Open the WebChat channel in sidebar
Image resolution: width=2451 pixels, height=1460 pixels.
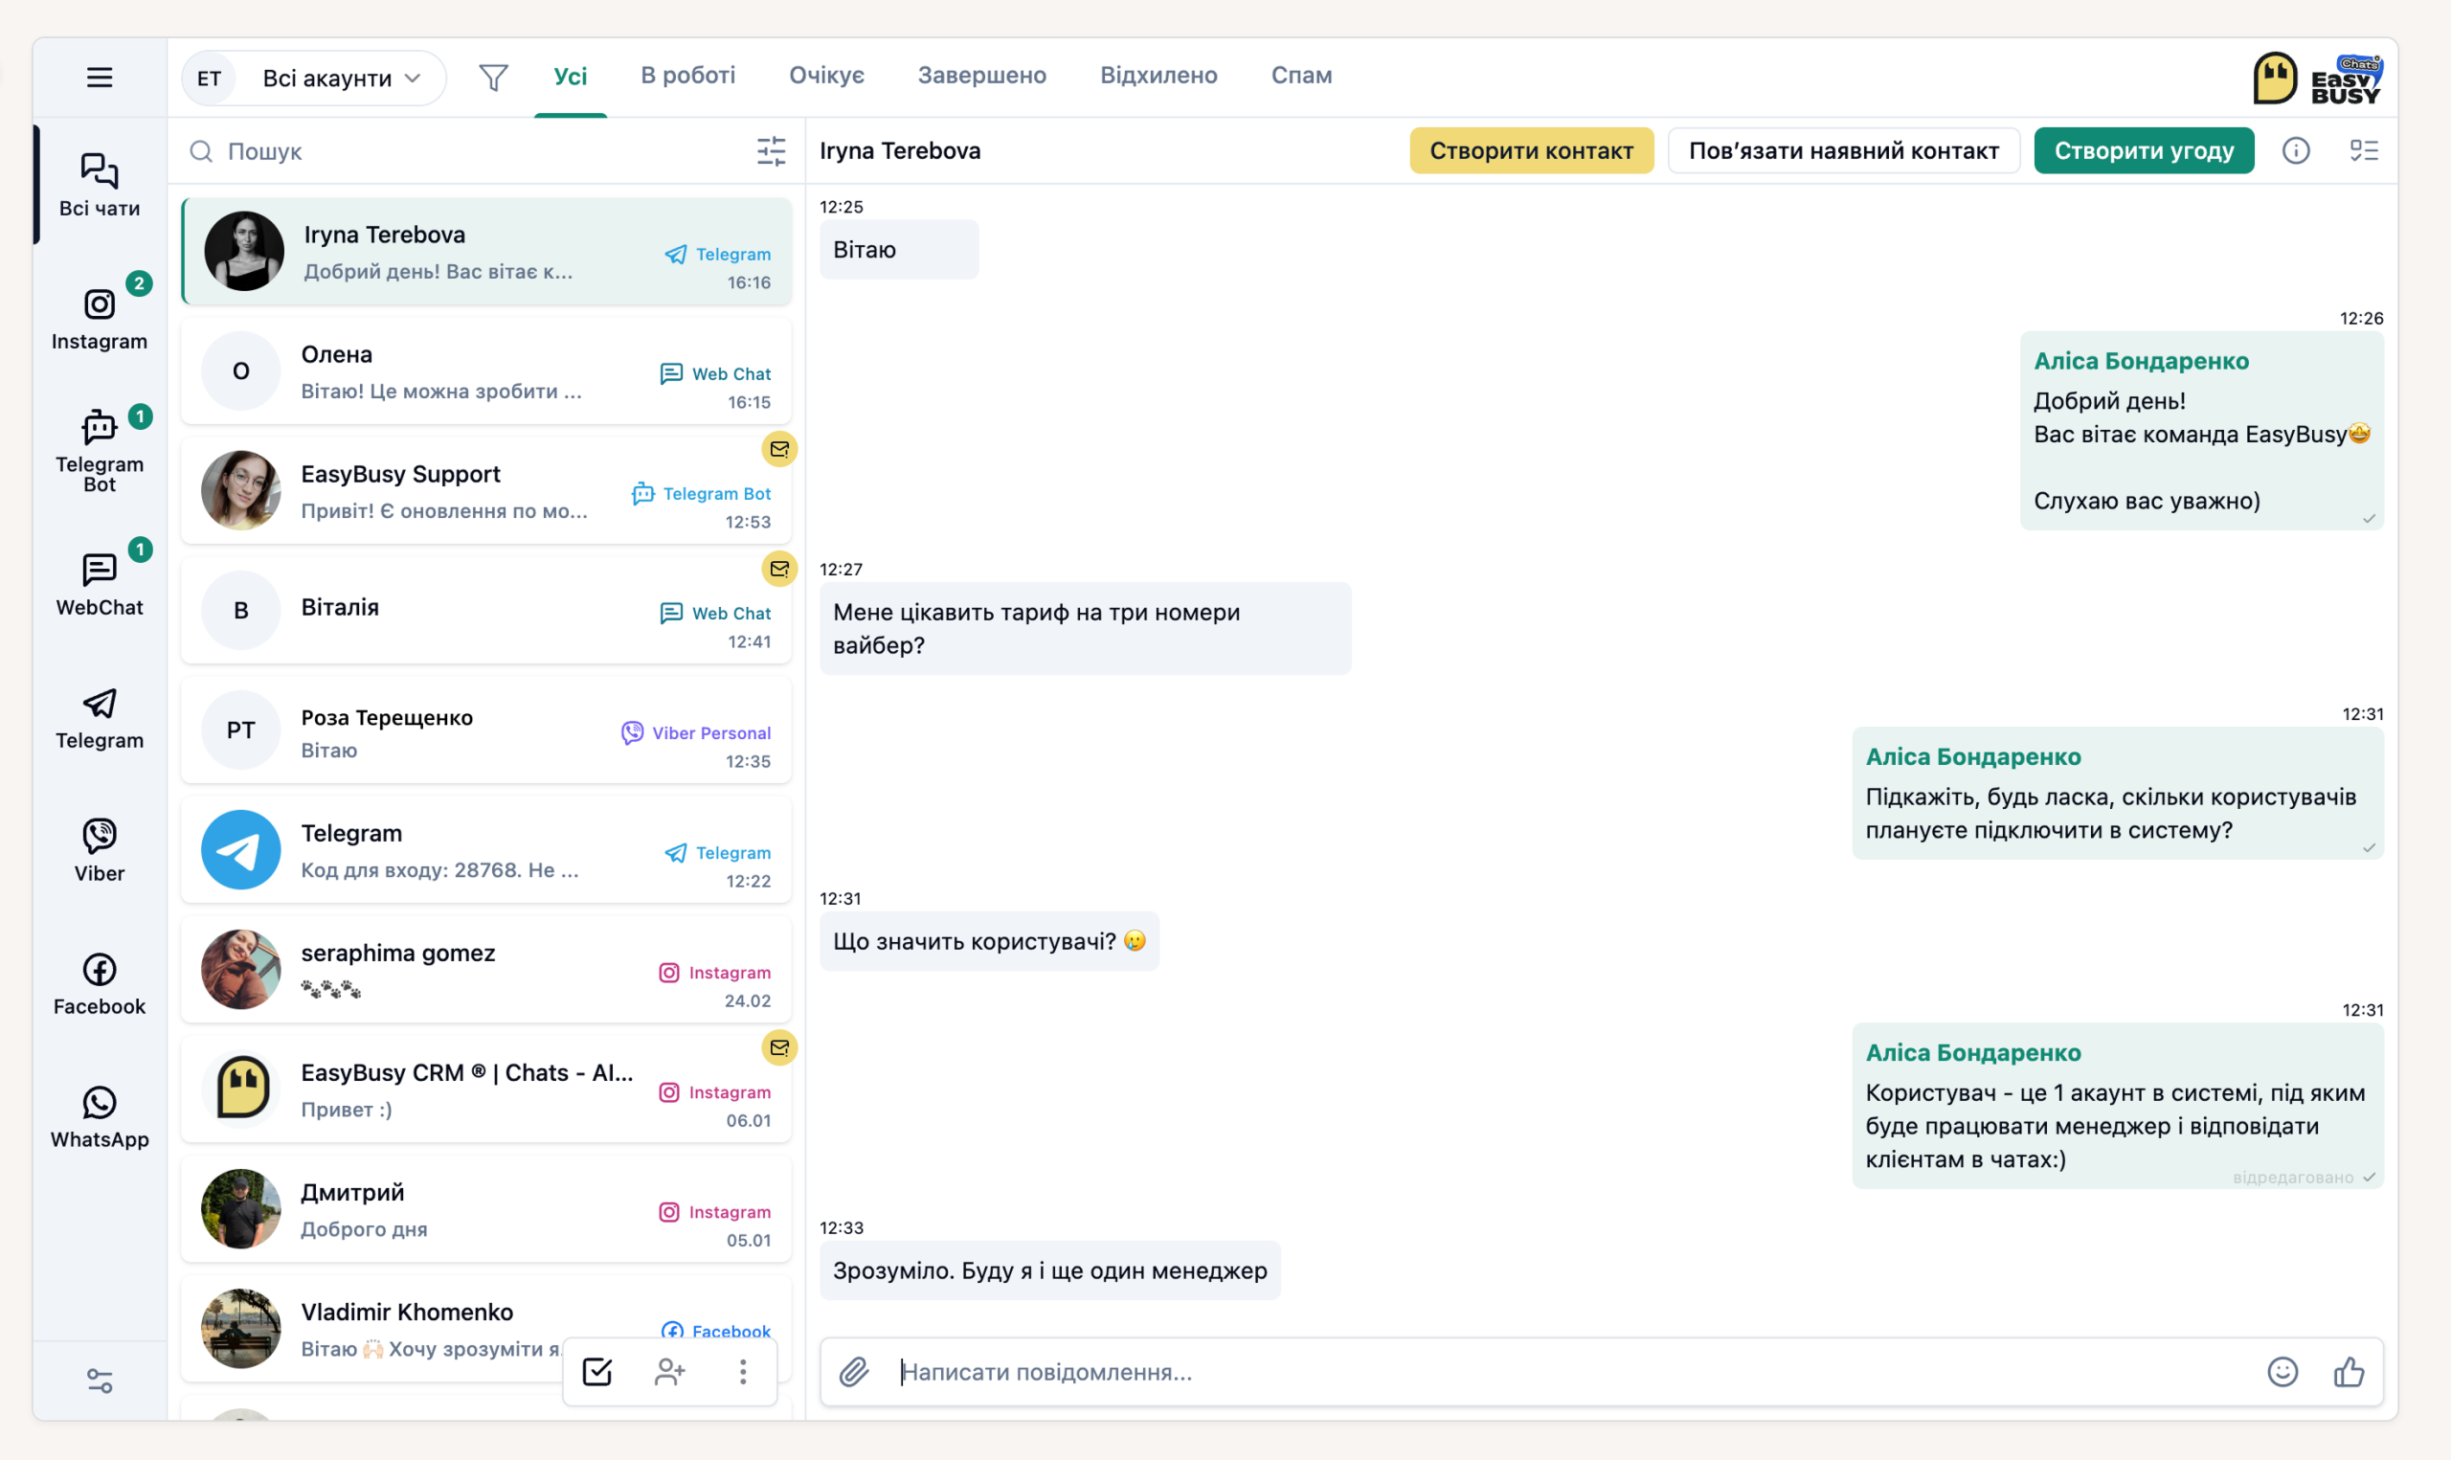point(100,583)
